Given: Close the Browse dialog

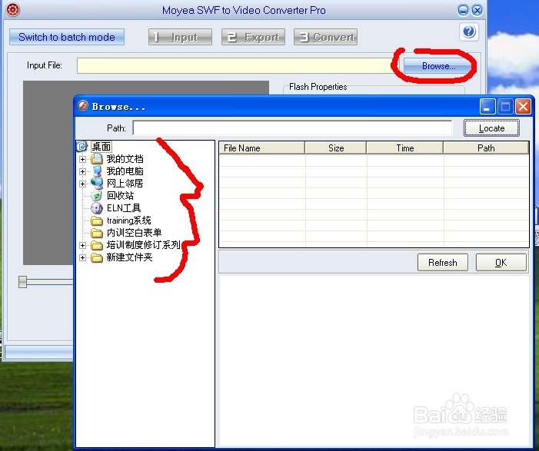Looking at the screenshot, I should pyautogui.click(x=523, y=107).
